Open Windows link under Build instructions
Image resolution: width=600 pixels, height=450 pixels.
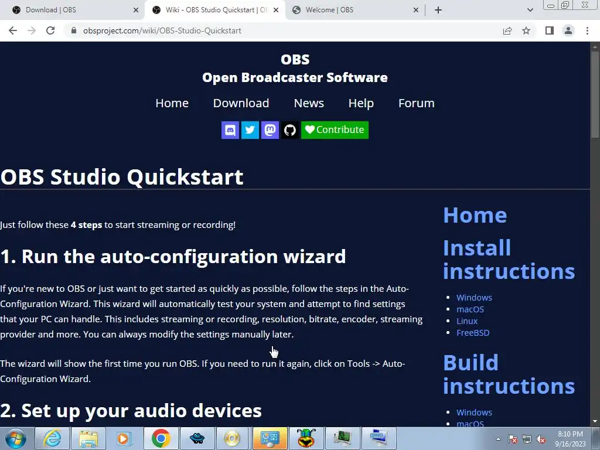click(x=474, y=412)
